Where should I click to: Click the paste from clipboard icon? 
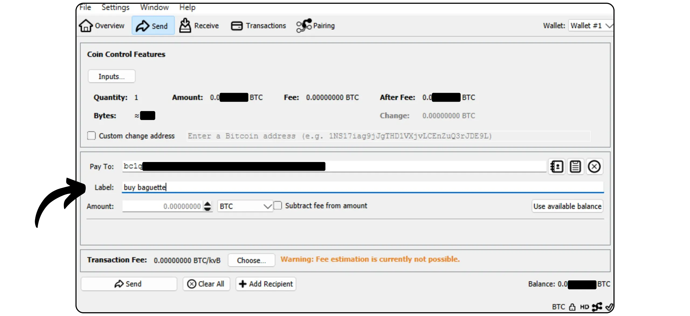click(575, 167)
